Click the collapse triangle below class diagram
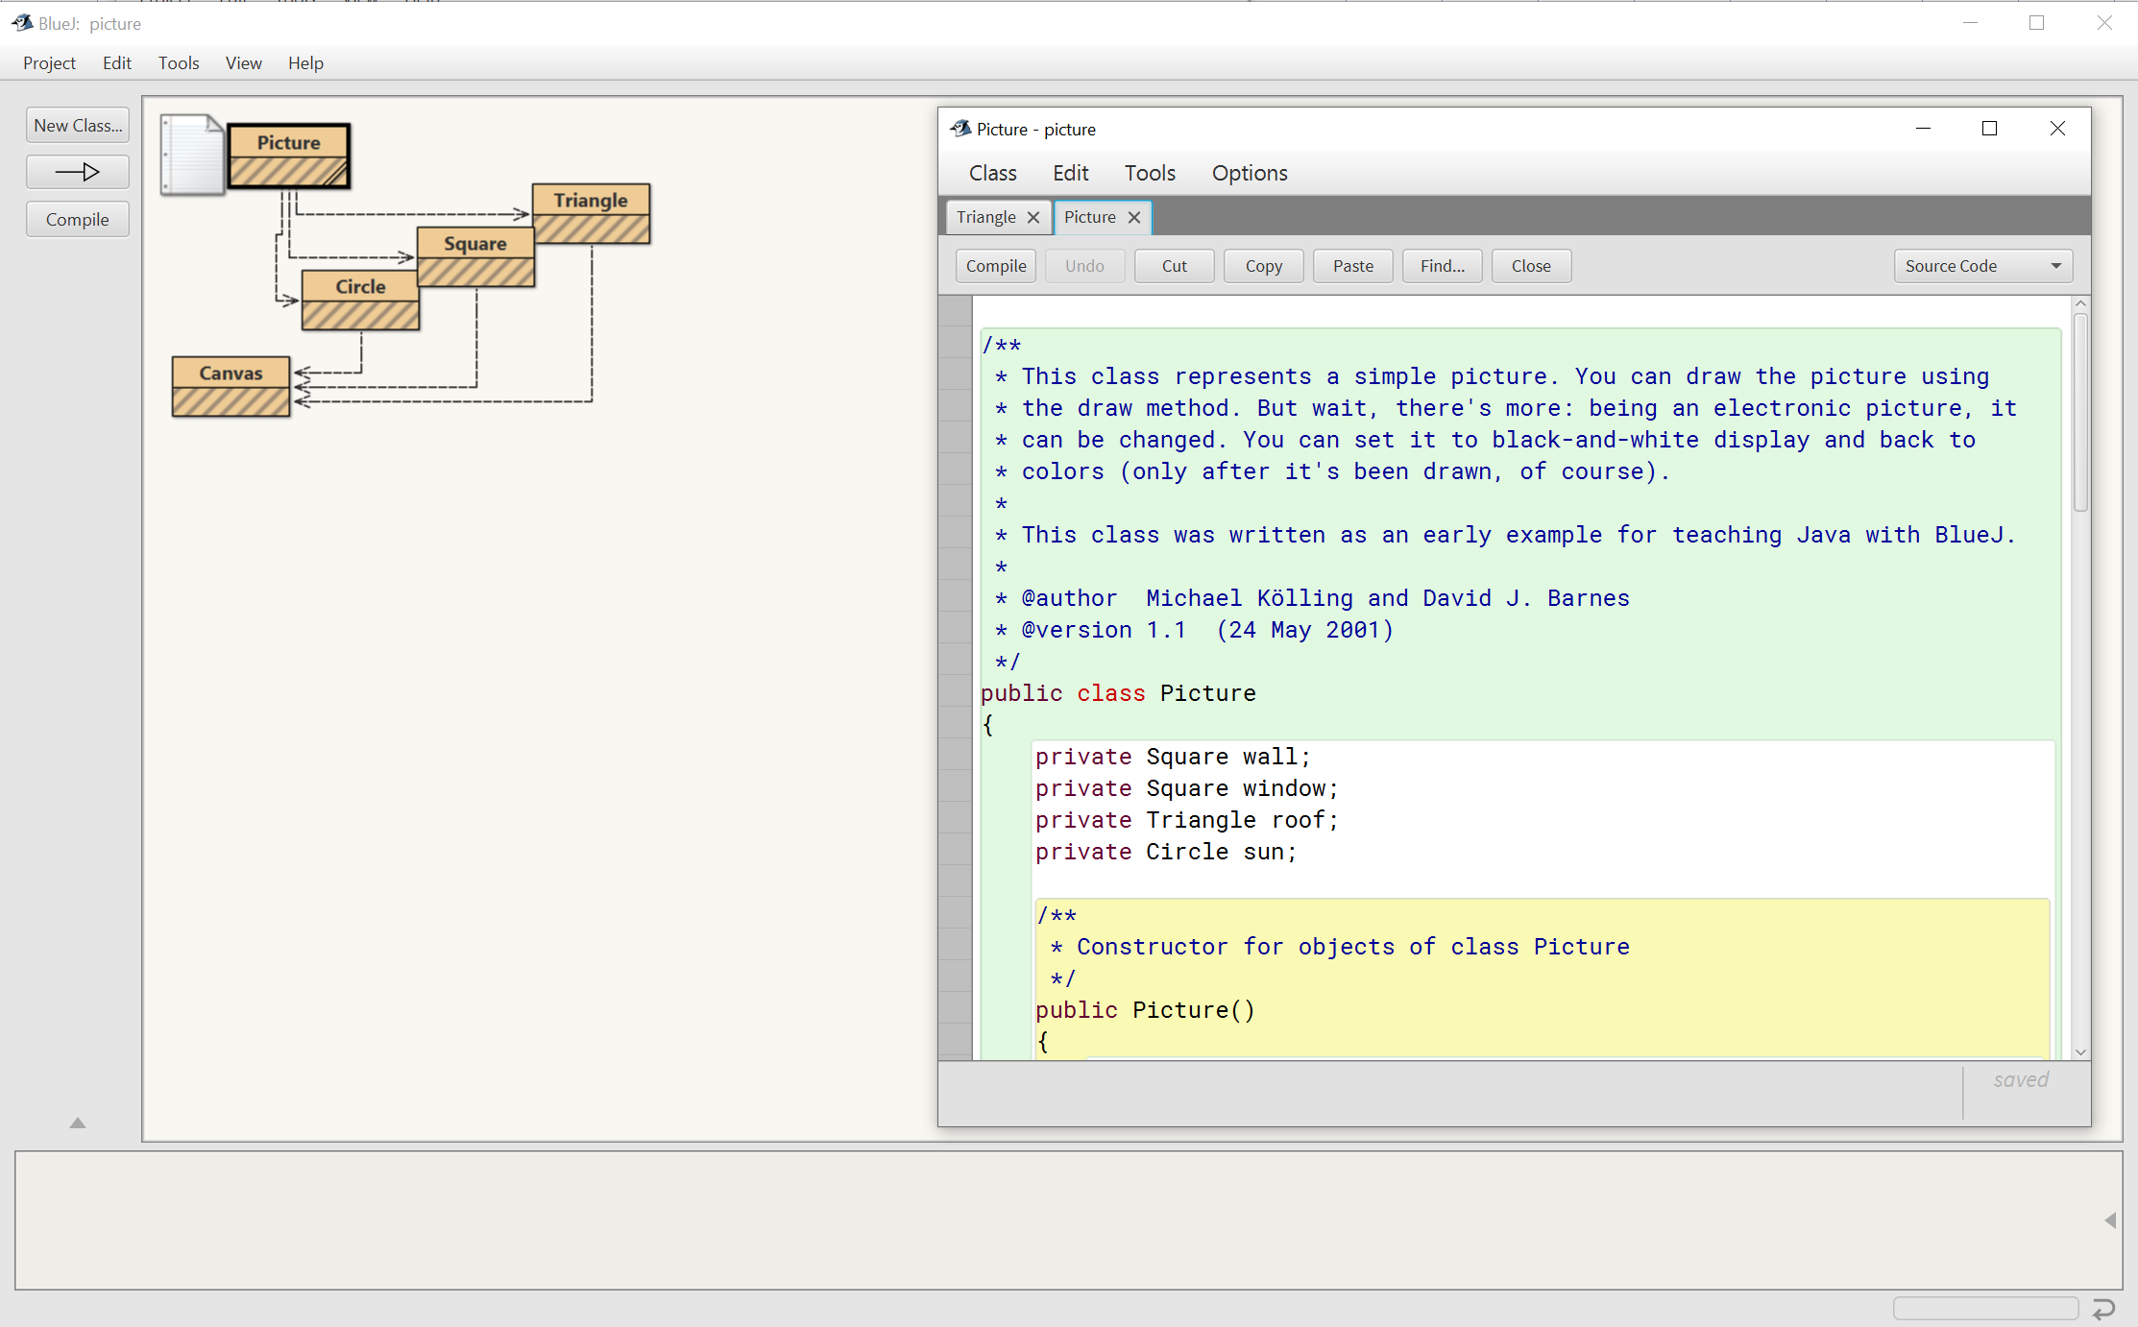Viewport: 2138px width, 1327px height. [77, 1122]
